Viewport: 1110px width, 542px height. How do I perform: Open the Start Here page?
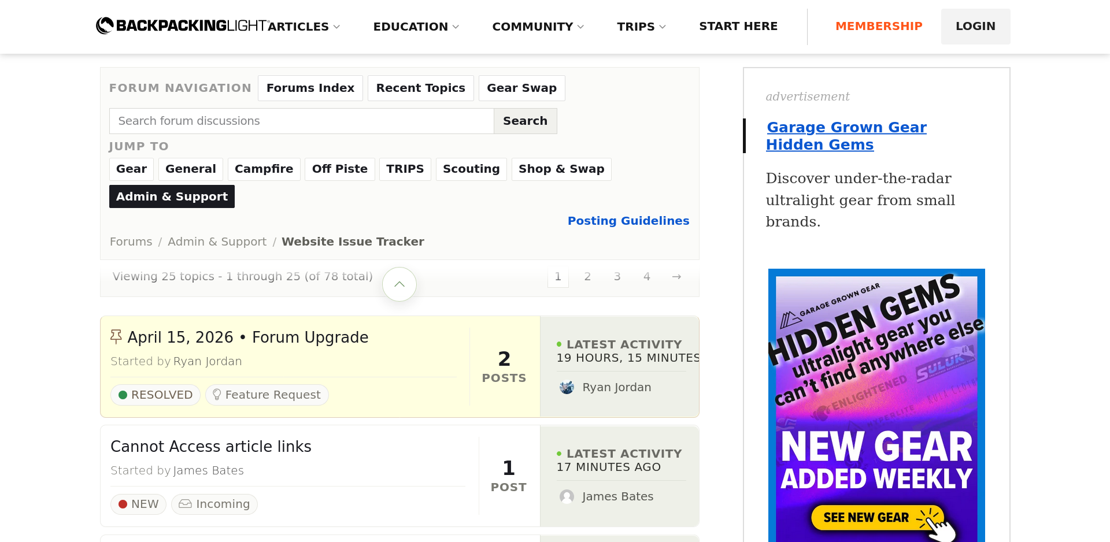[738, 26]
